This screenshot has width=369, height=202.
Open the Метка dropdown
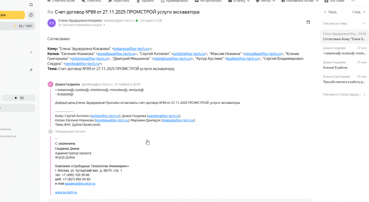tap(265, 1)
